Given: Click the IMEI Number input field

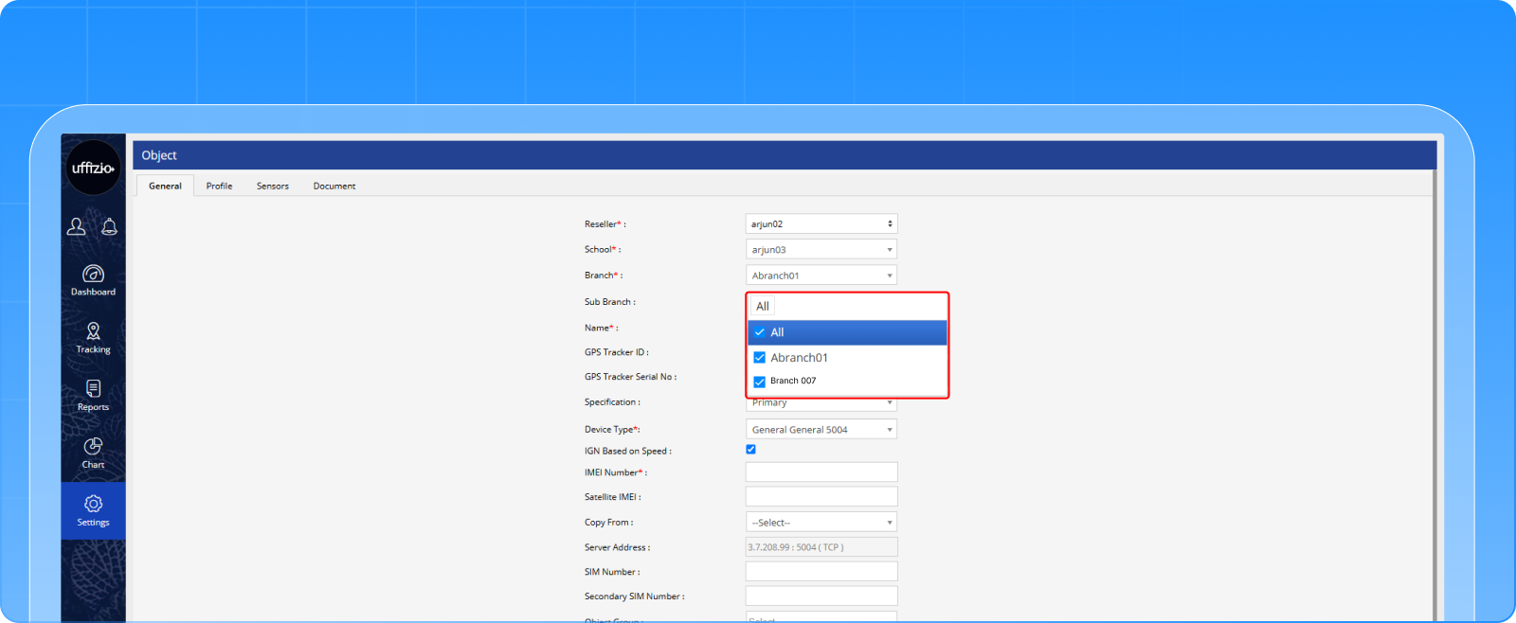Looking at the screenshot, I should (821, 472).
